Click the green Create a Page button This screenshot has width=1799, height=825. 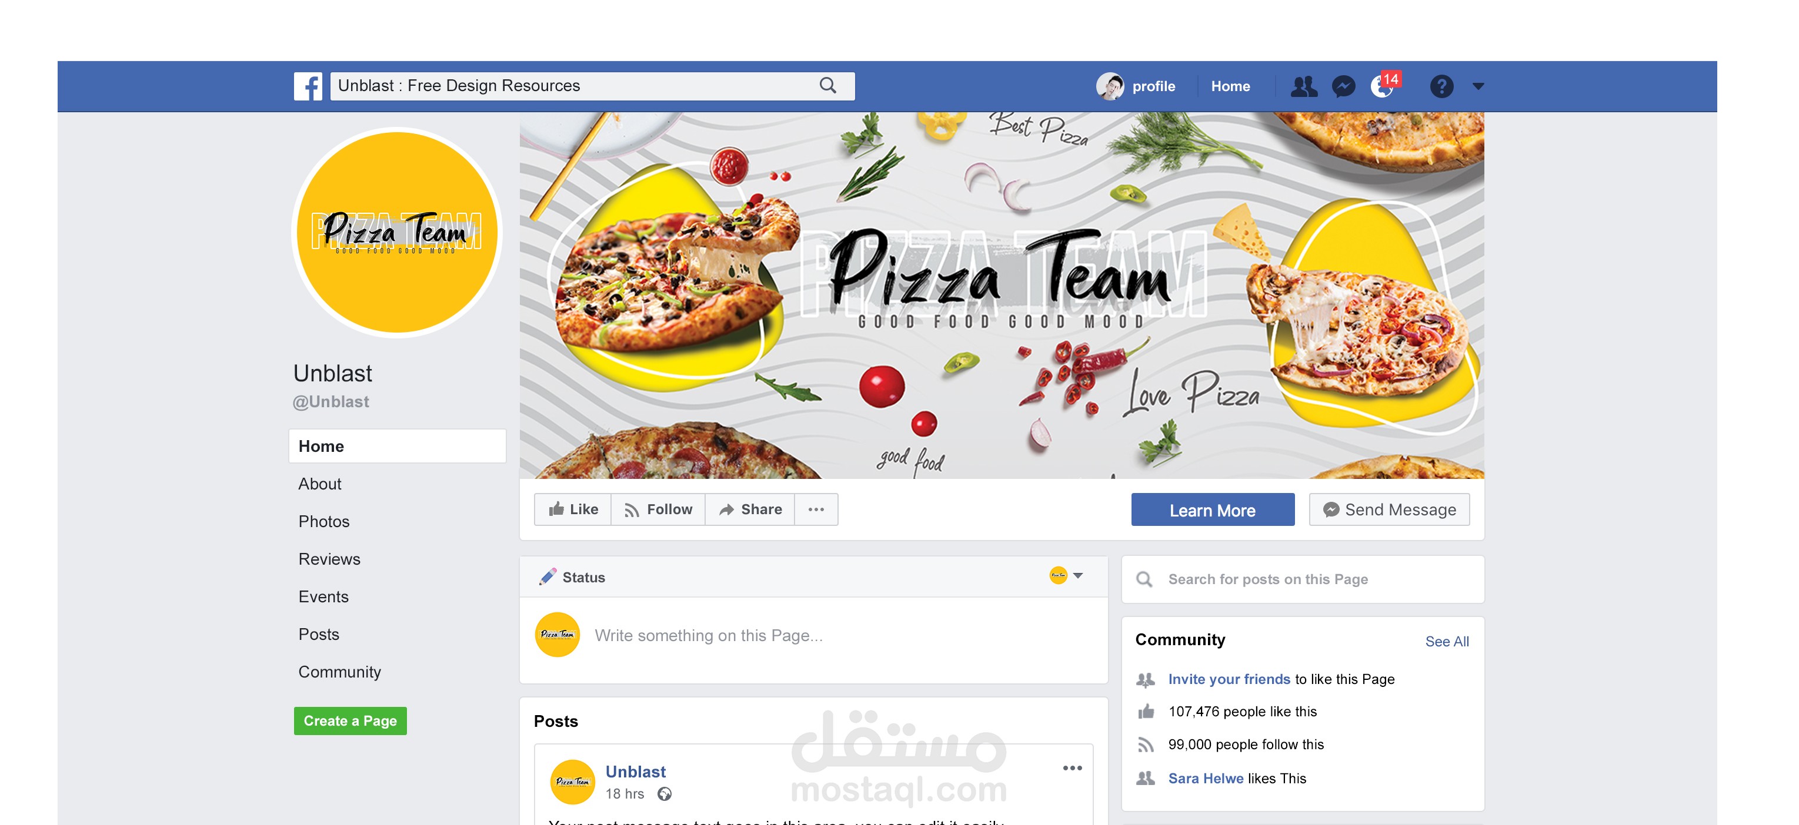(350, 721)
